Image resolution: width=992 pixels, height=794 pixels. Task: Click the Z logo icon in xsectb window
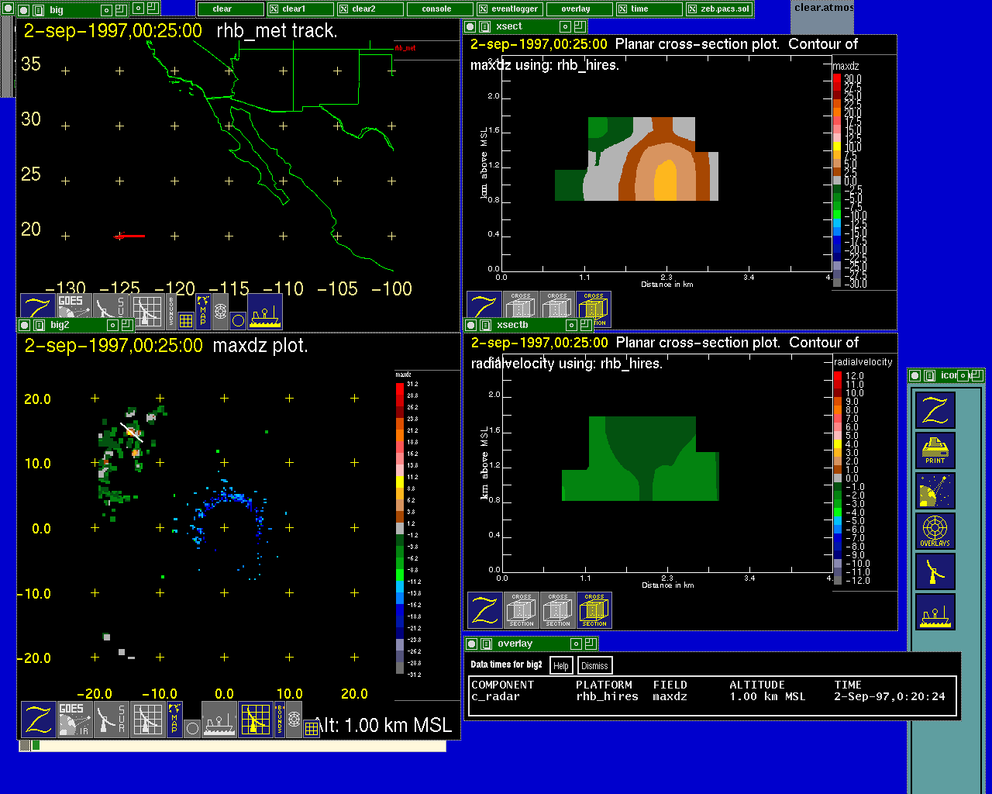coord(484,610)
